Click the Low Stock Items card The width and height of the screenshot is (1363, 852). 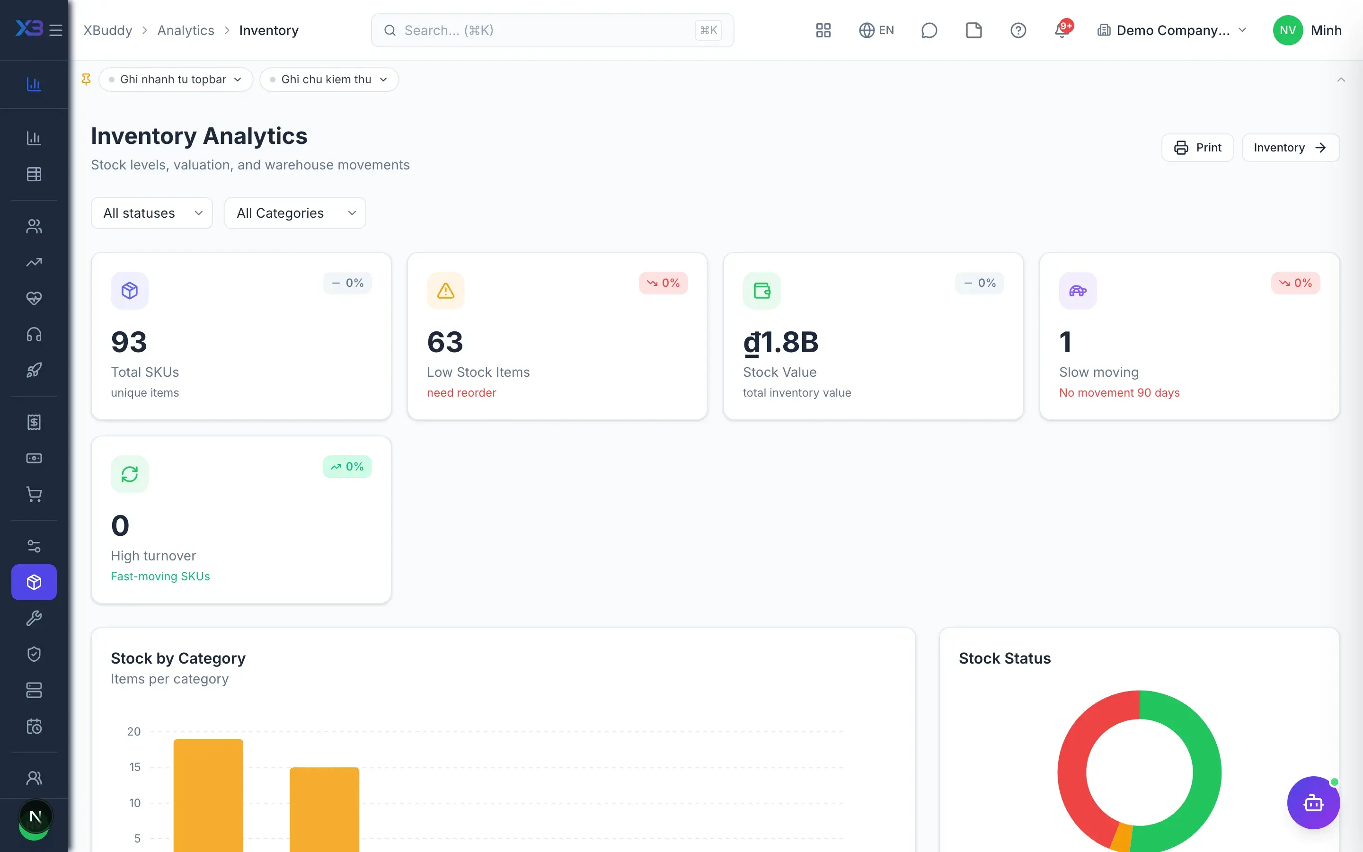pyautogui.click(x=557, y=336)
